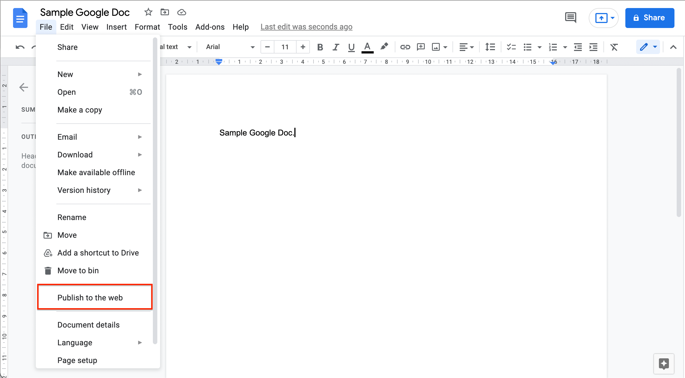The image size is (685, 378).
Task: Click the add comment toolbar icon
Action: [421, 47]
